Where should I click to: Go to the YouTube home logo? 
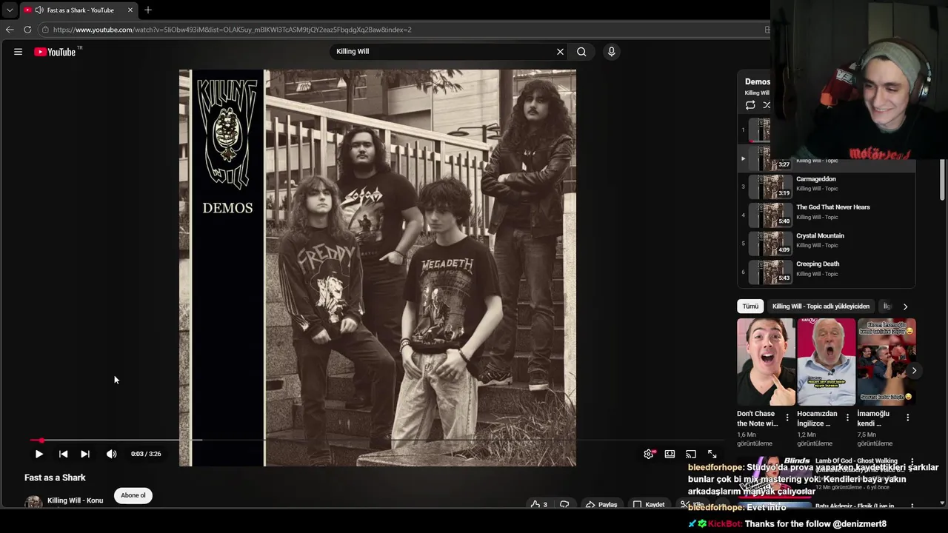(55, 52)
